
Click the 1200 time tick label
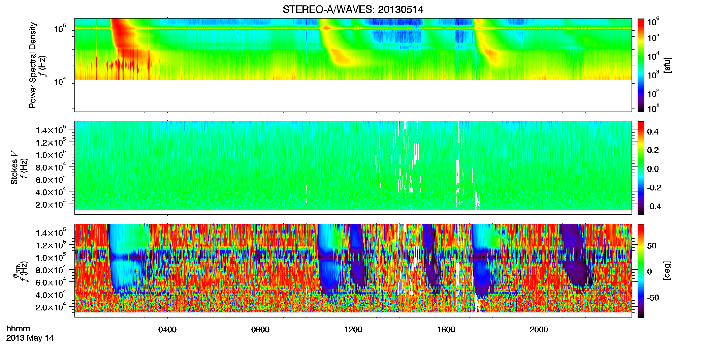click(x=353, y=330)
